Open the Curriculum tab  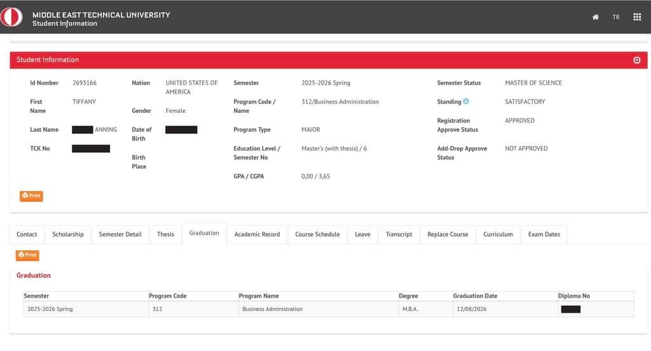(498, 235)
